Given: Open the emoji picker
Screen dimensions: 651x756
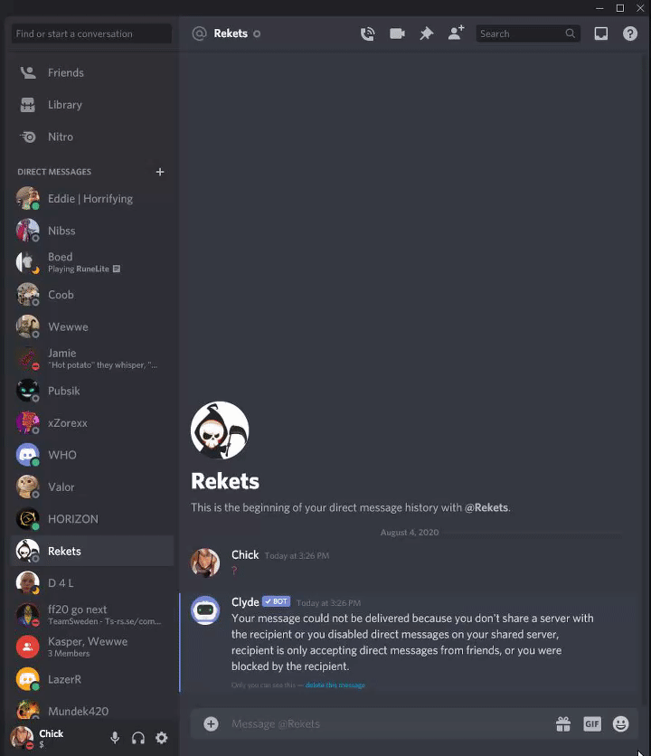Looking at the screenshot, I should click(x=620, y=723).
